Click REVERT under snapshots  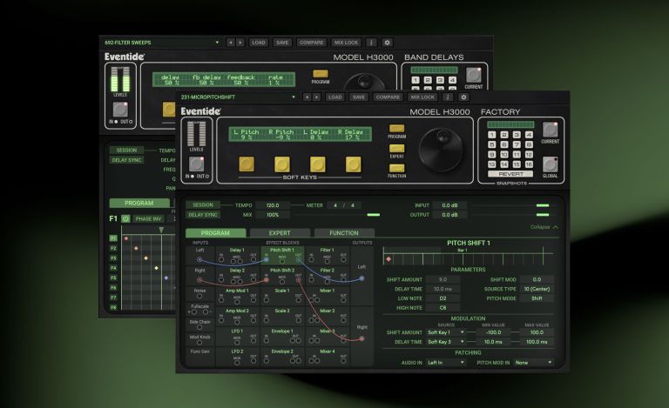click(510, 174)
